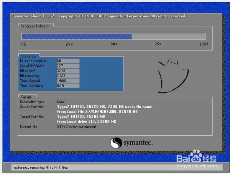This screenshot has height=174, width=230.
Task: Click the Time remaining label
Action: (x=31, y=86)
